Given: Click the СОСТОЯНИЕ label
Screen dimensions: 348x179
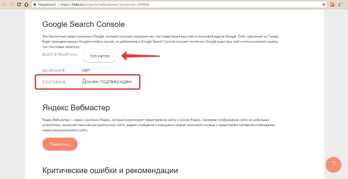Looking at the screenshot, I should (x=54, y=82).
